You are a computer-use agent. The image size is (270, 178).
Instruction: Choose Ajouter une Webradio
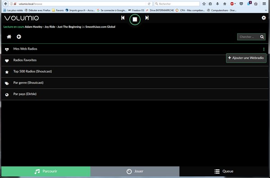(x=246, y=58)
